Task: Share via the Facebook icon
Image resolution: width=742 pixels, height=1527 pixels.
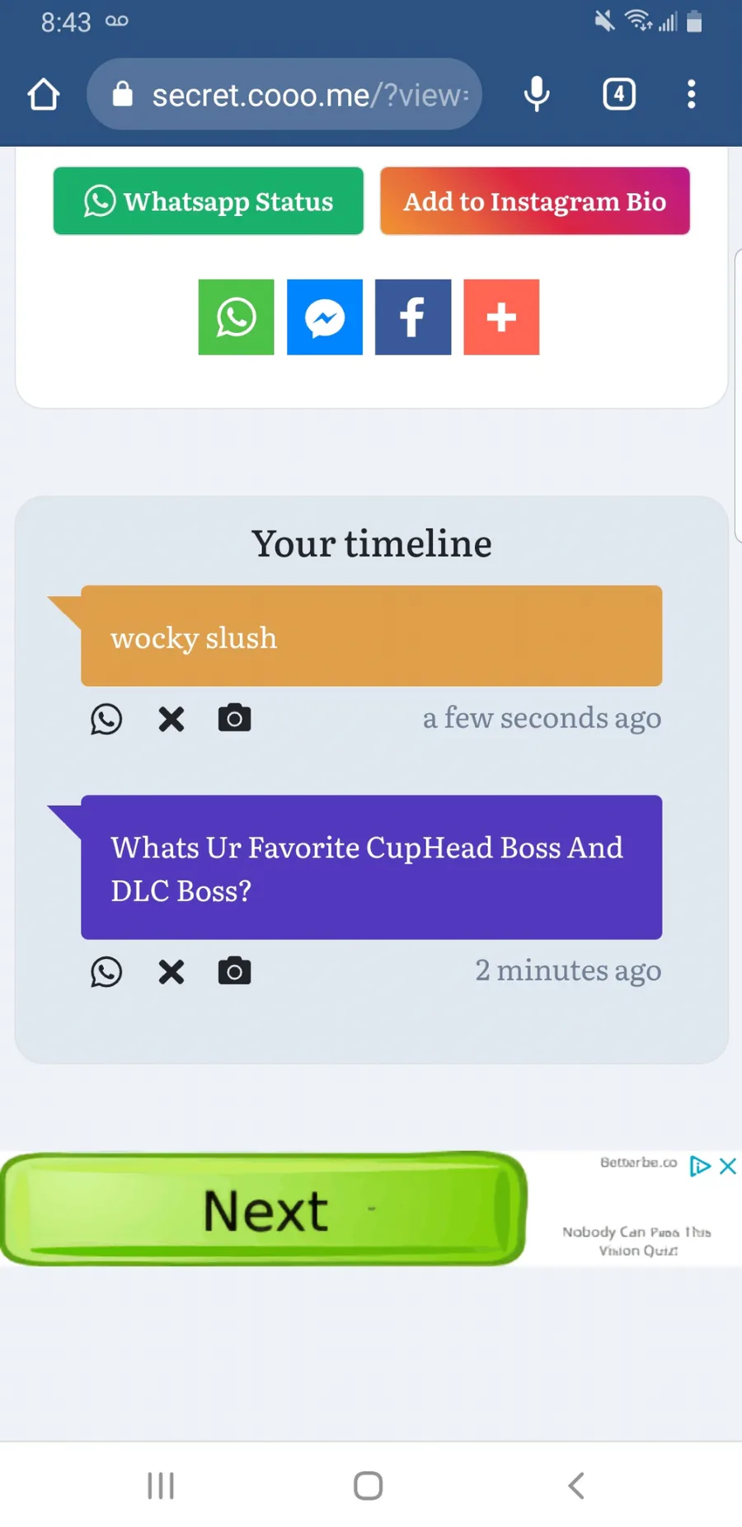Action: [x=413, y=317]
